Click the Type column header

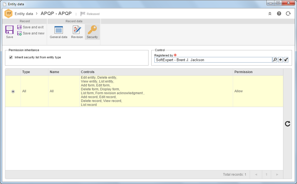click(26, 72)
